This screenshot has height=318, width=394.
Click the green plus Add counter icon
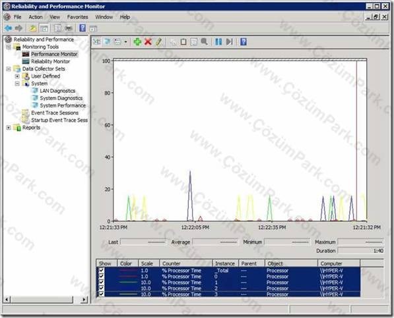(137, 41)
